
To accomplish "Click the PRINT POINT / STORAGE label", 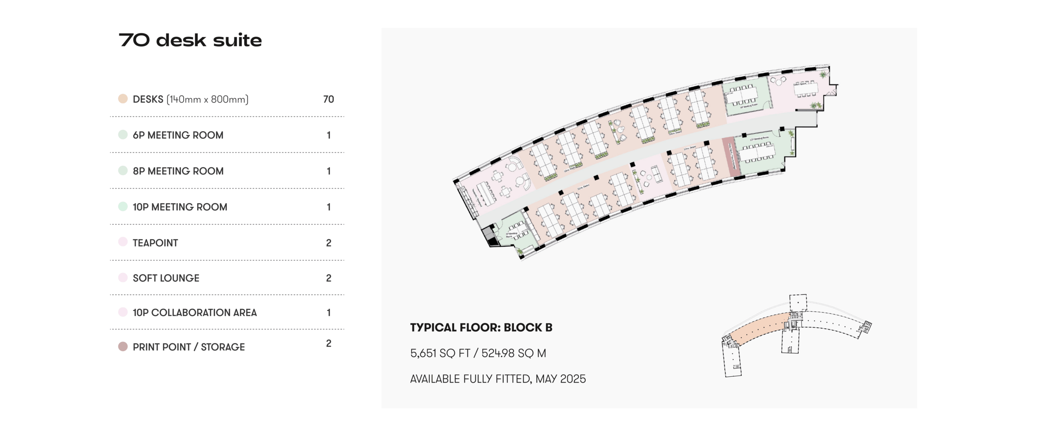I will coord(189,347).
